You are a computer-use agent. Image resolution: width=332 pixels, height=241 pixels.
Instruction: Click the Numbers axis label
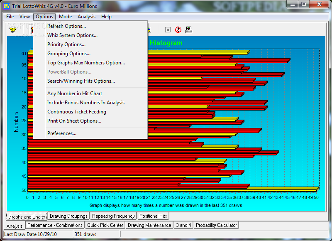pos(16,122)
